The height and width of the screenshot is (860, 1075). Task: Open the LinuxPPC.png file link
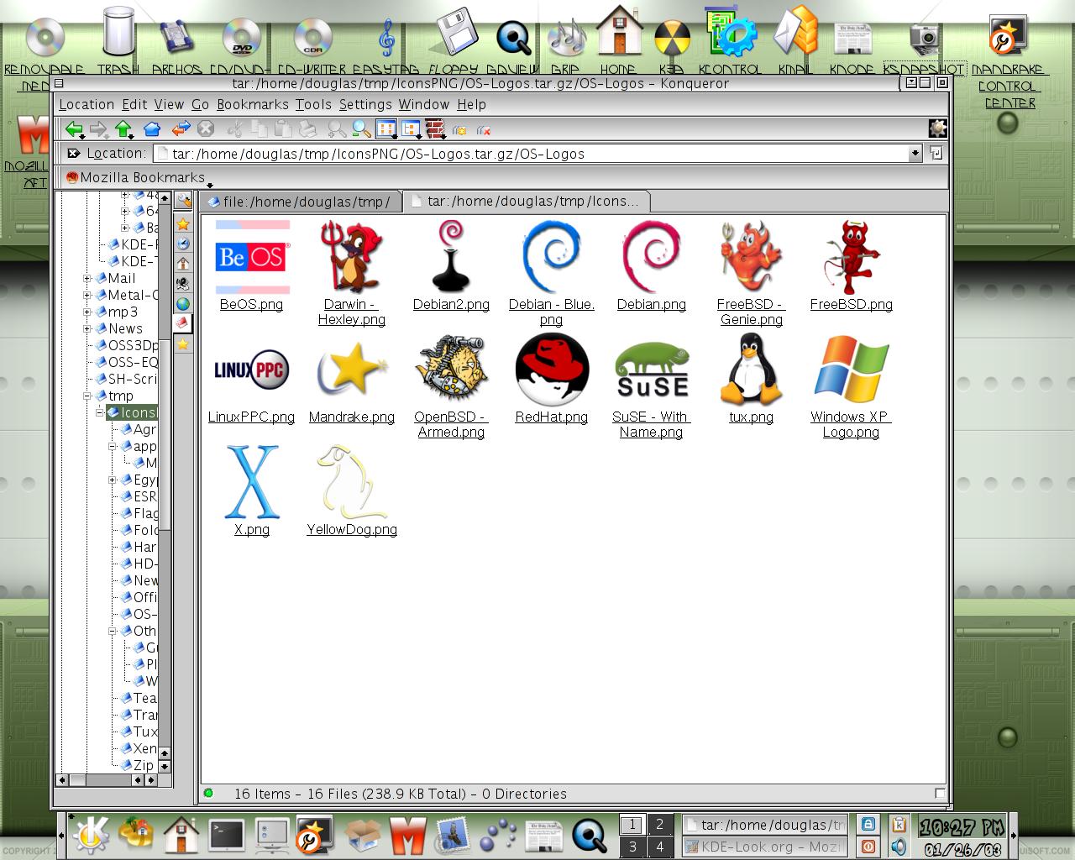[x=251, y=417]
